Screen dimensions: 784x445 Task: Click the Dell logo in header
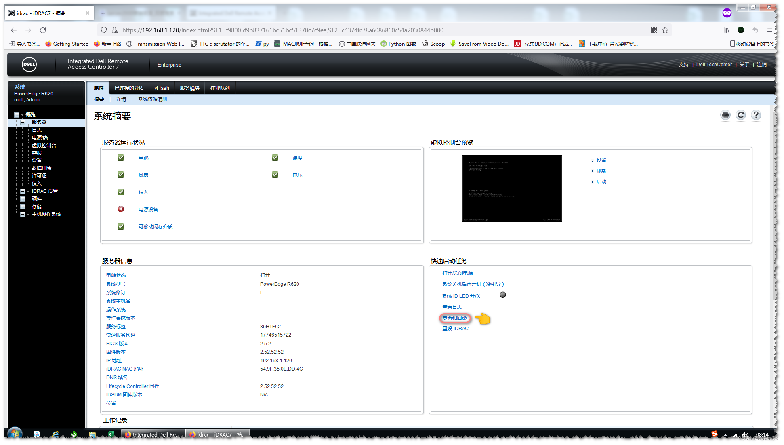[x=29, y=65]
